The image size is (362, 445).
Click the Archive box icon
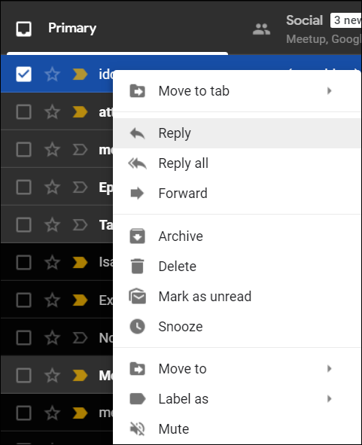coord(137,236)
